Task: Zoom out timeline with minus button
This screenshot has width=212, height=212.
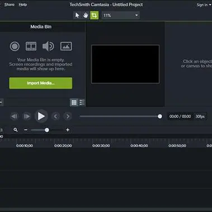Action: [x=26, y=130]
